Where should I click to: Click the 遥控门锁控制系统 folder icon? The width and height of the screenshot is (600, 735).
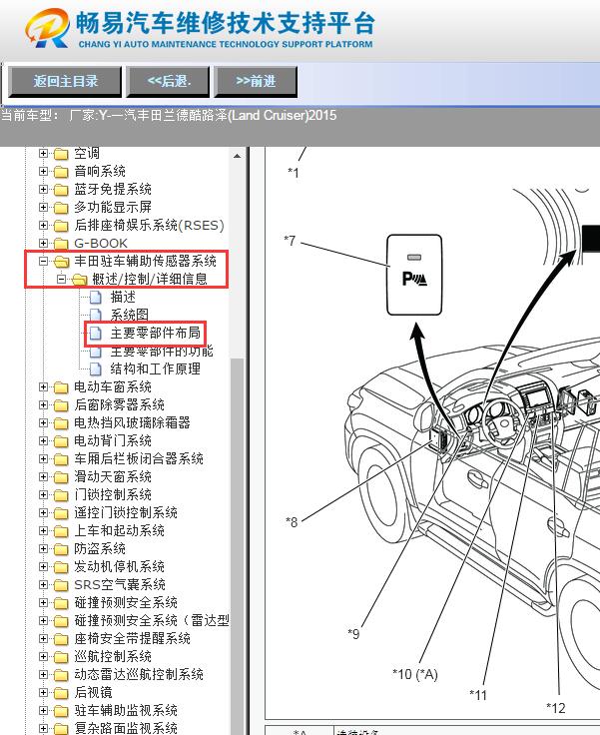pyautogui.click(x=61, y=513)
